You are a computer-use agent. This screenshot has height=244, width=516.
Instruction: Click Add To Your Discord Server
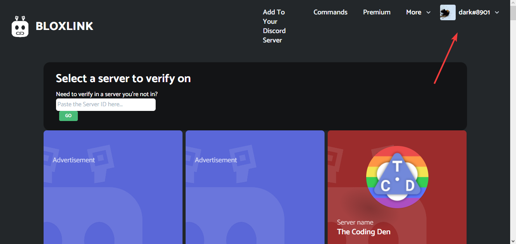pyautogui.click(x=274, y=26)
